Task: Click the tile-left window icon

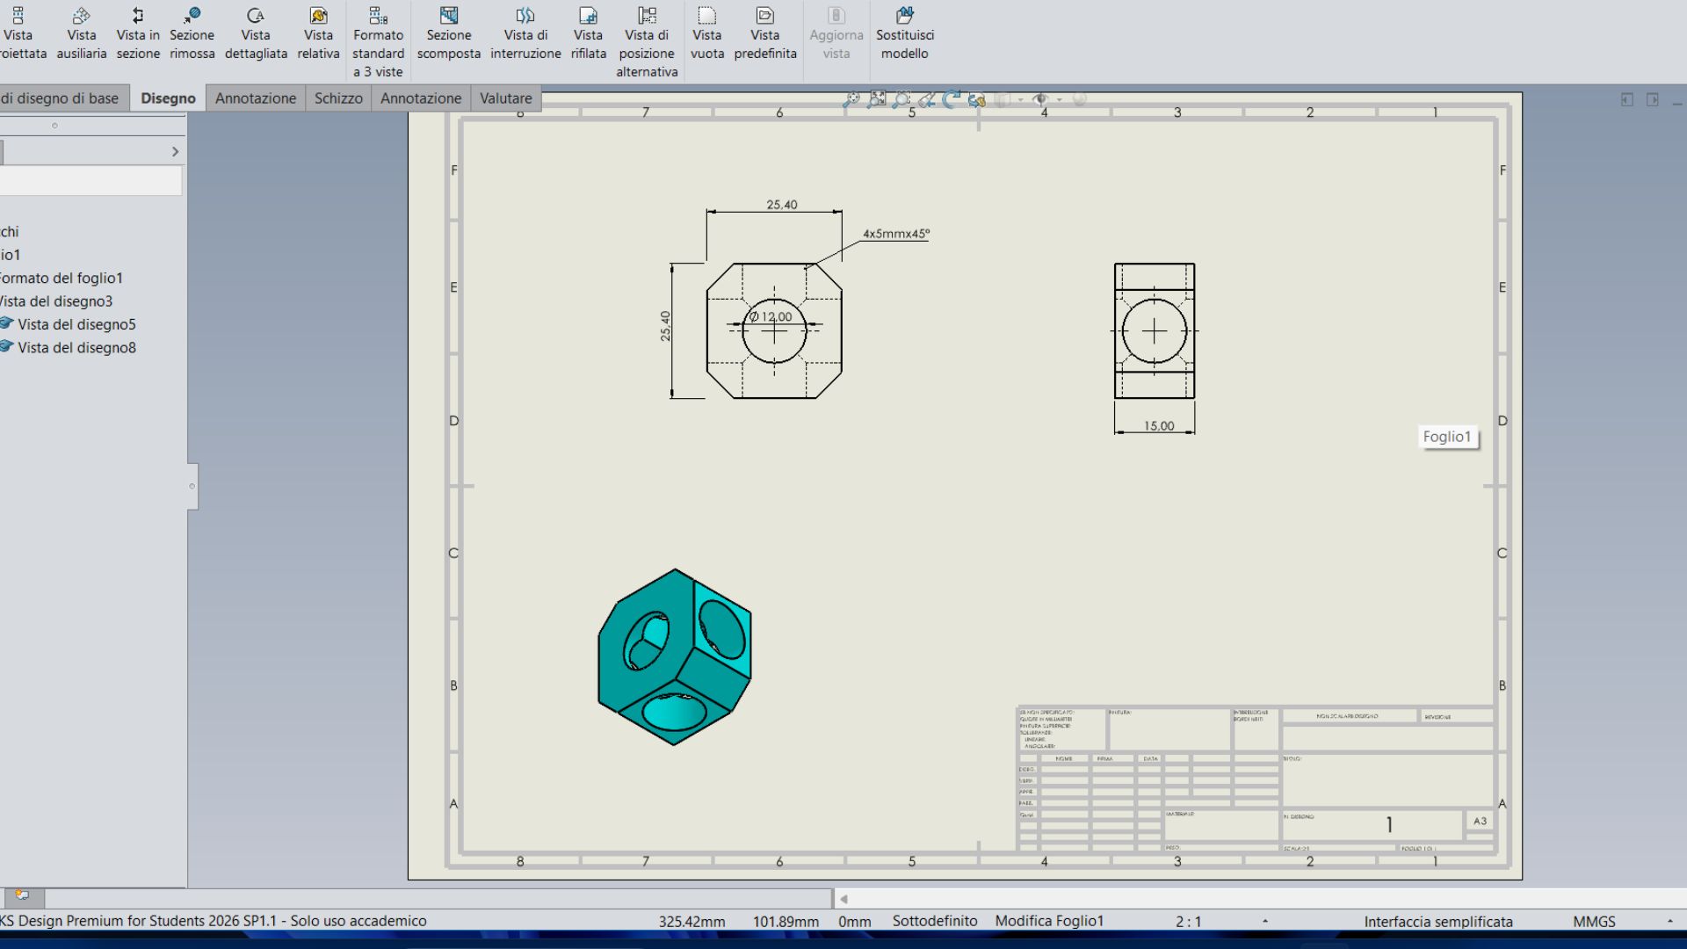Action: click(1627, 100)
